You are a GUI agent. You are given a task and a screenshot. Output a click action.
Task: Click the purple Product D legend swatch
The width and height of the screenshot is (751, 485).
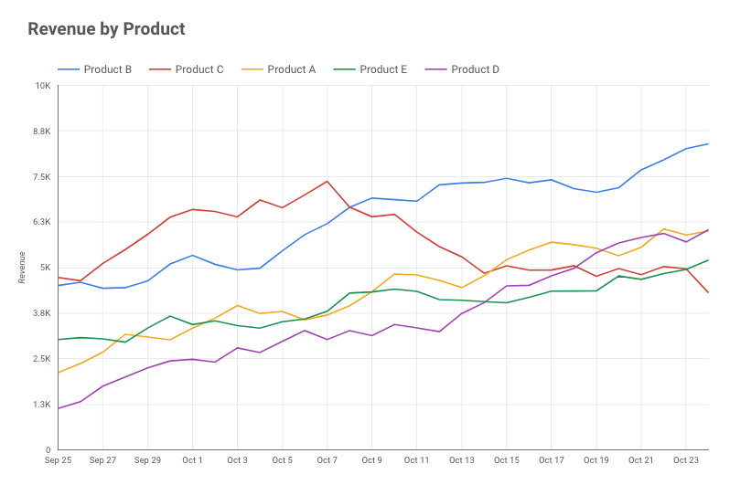coord(435,69)
